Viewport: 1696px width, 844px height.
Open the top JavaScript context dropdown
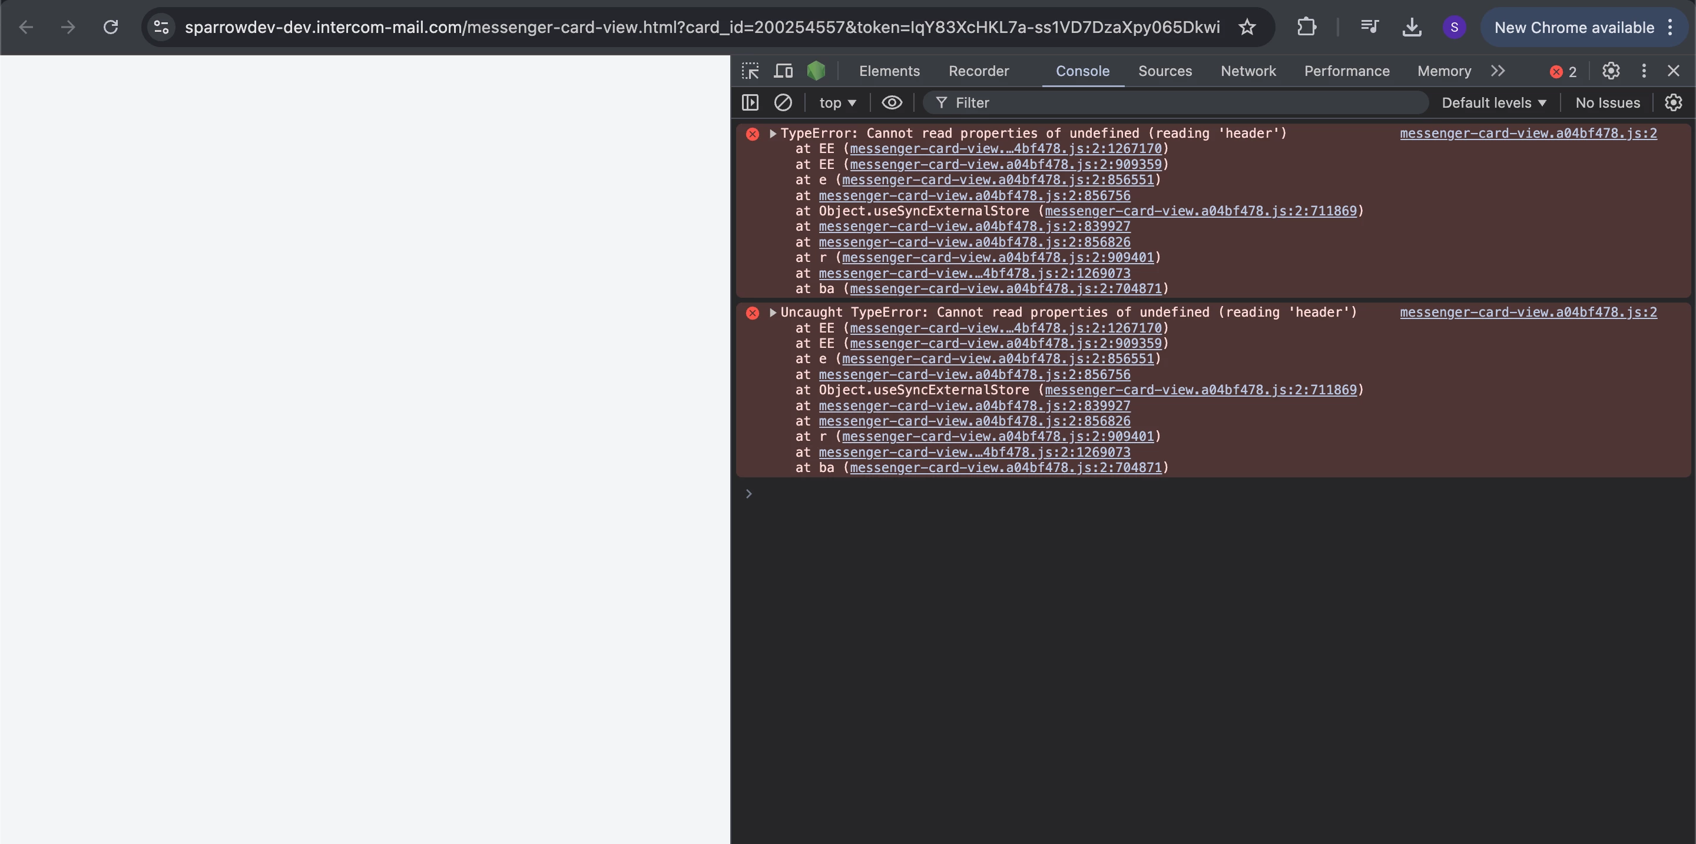coord(837,102)
